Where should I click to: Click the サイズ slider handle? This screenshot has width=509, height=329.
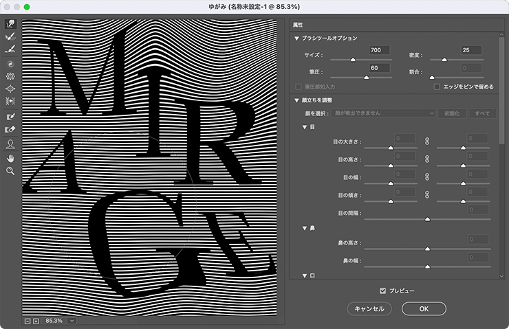pos(354,60)
